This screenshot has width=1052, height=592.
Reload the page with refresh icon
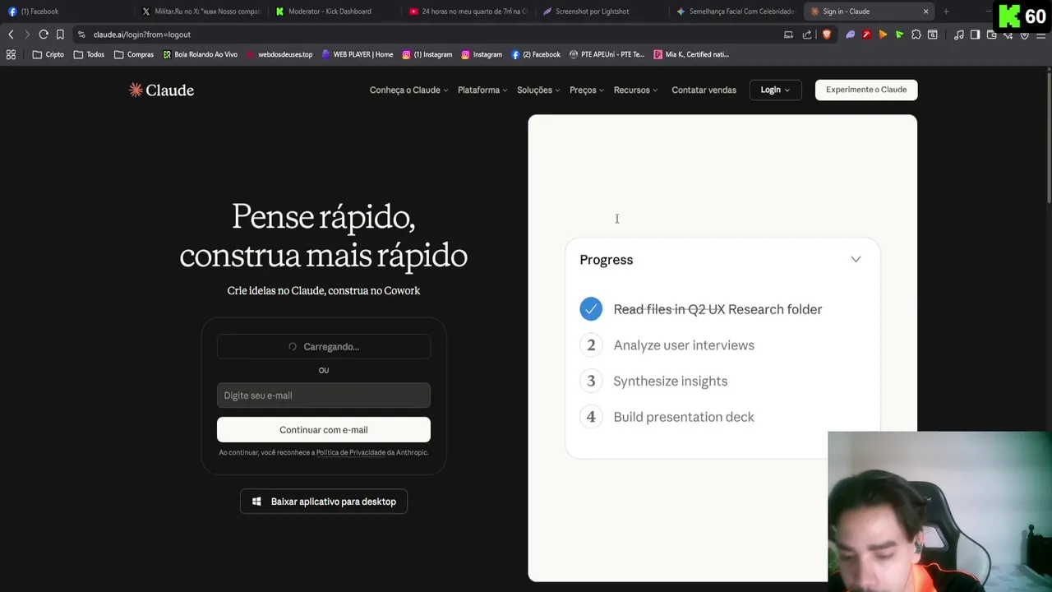pos(44,35)
